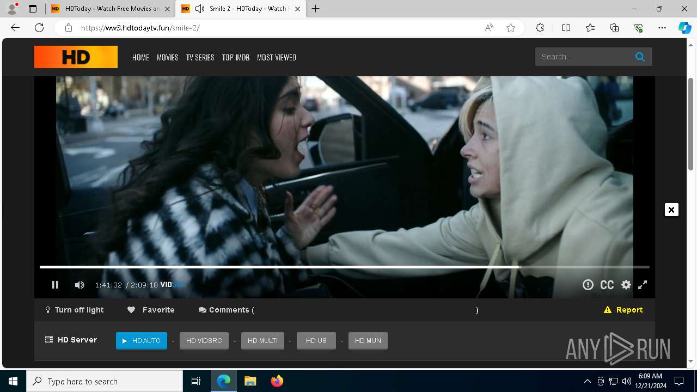
Task: Switch to HD MUN server
Action: coord(368,341)
